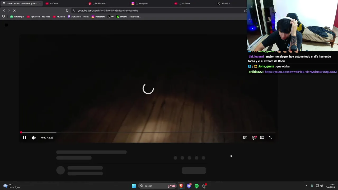Switch to the Inicio / X tab

pos(231,3)
